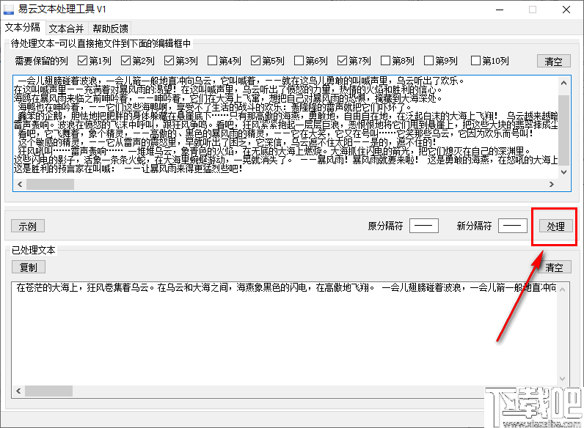Open the 帮助反馈 tab

click(110, 29)
